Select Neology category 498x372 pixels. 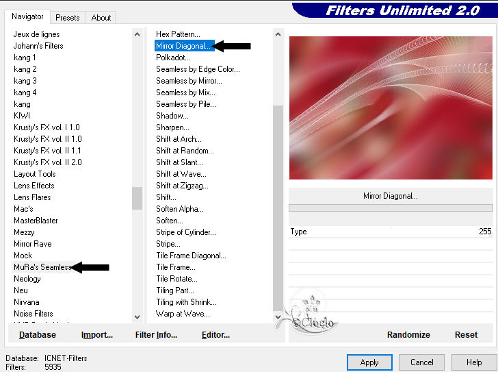(27, 279)
